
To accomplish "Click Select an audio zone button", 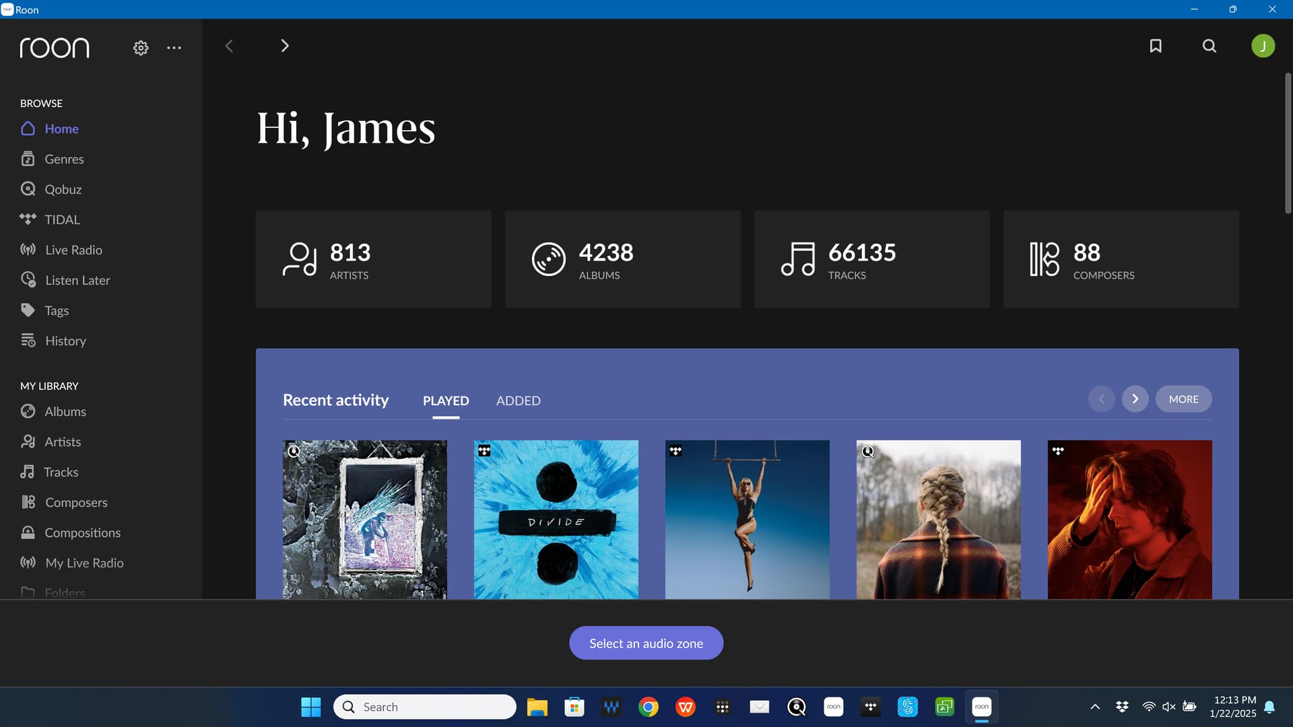I will point(646,643).
